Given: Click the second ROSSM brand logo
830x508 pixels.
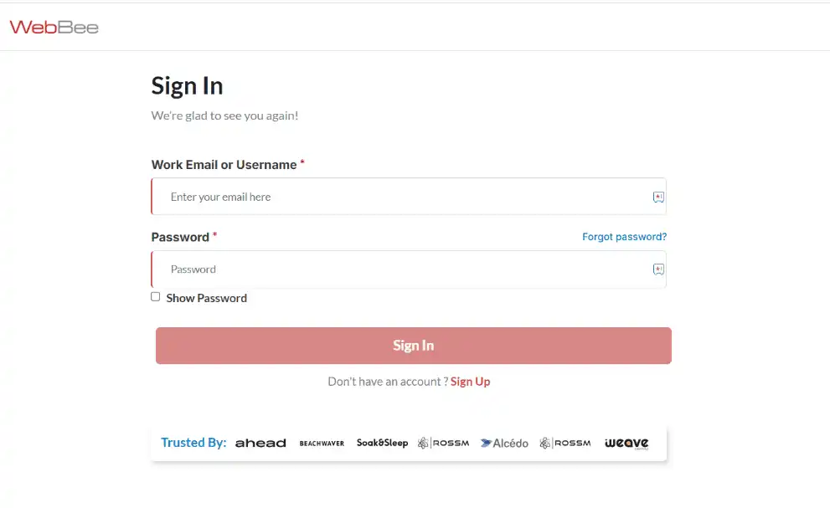Looking at the screenshot, I should tap(565, 443).
